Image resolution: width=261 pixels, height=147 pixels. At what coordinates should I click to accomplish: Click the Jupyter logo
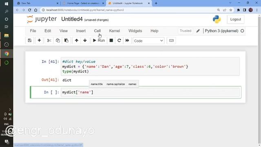(42, 19)
